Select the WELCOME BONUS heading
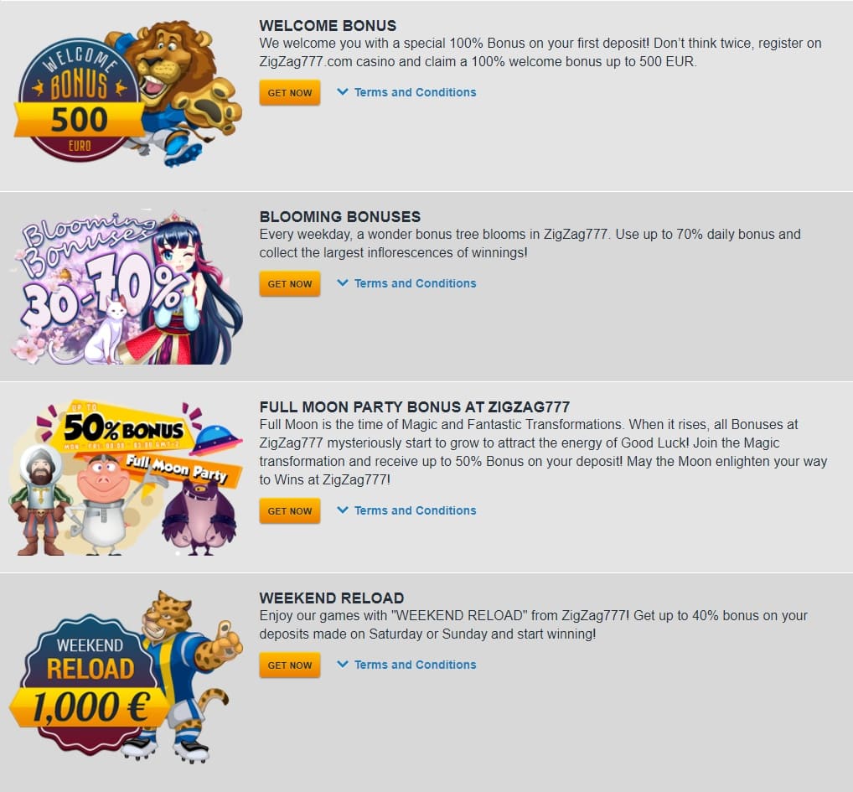 [x=328, y=26]
